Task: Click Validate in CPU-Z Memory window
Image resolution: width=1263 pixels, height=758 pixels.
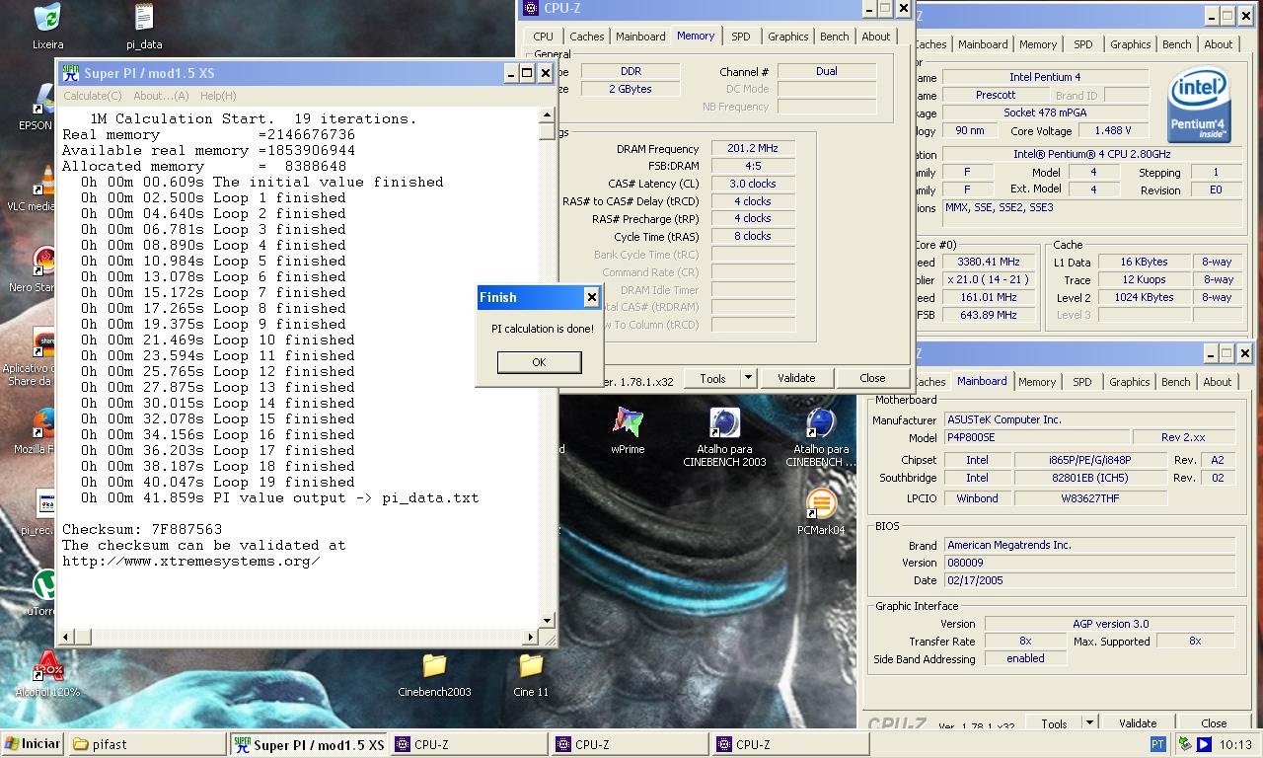Action: [796, 378]
